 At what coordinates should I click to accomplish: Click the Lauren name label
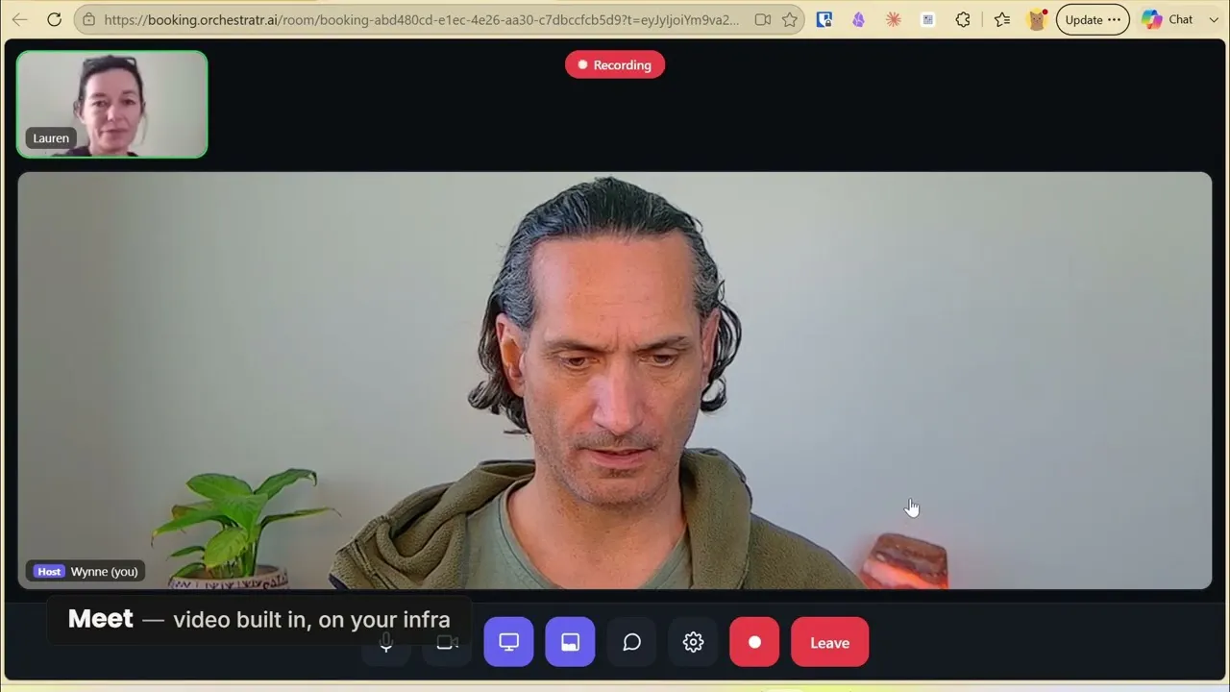click(x=51, y=138)
